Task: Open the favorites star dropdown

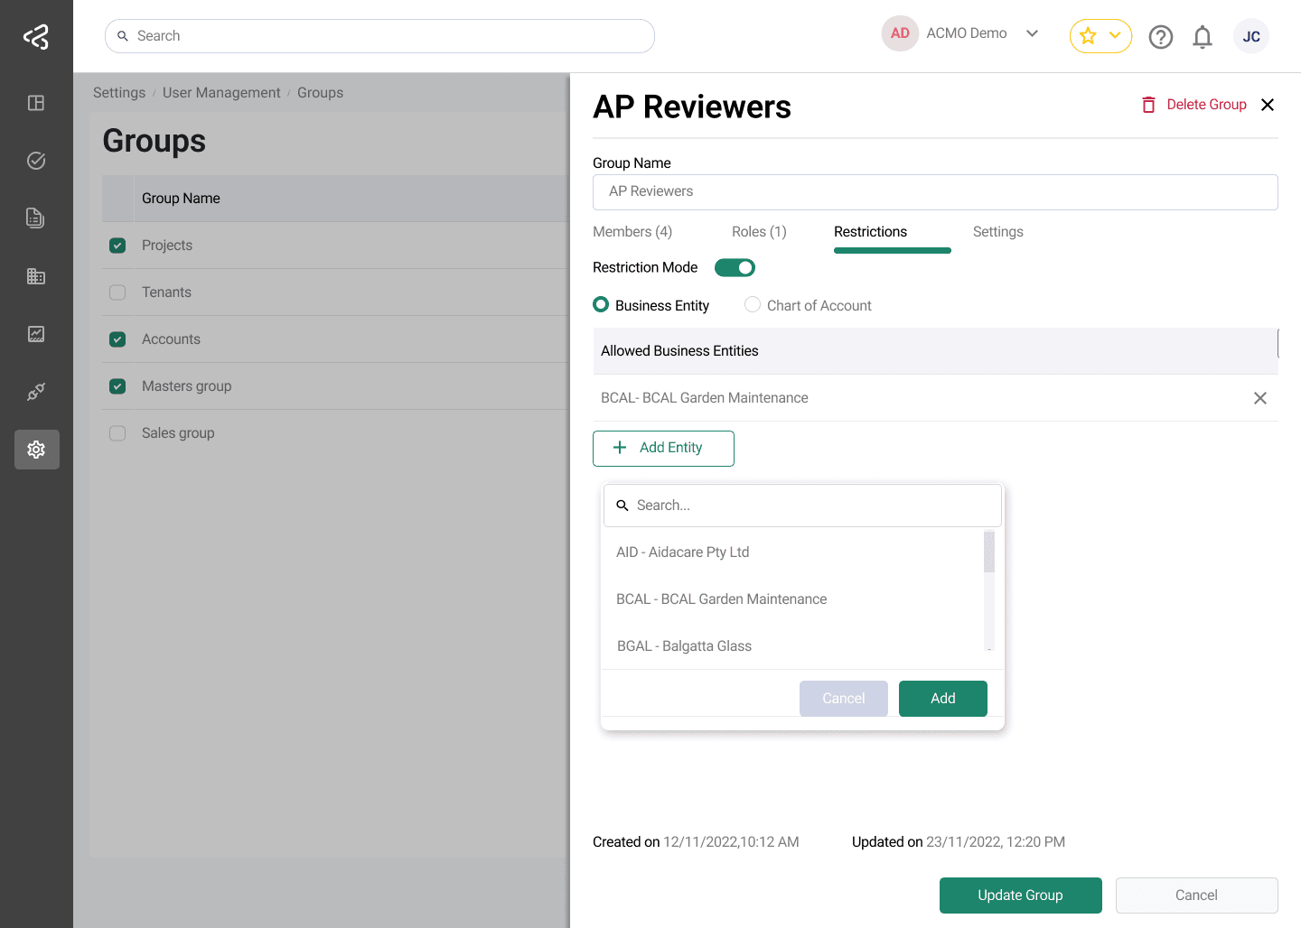Action: click(x=1100, y=36)
